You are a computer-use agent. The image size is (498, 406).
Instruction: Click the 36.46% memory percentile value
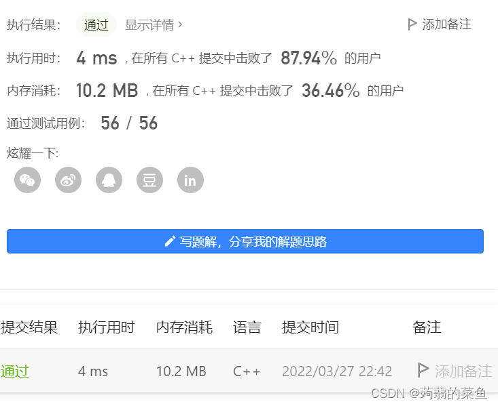(x=331, y=90)
